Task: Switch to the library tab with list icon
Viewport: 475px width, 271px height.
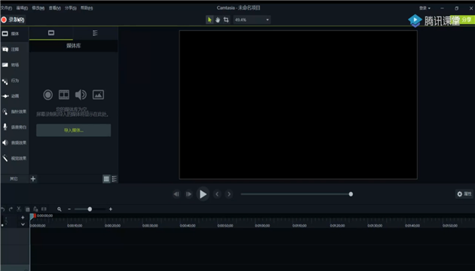Action: point(95,33)
